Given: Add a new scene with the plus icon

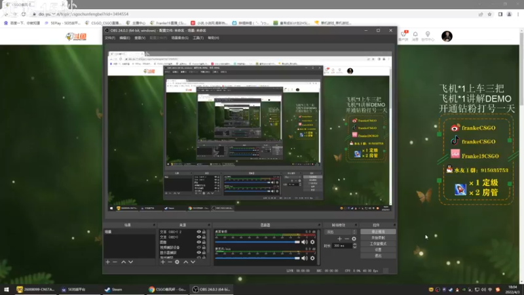Looking at the screenshot, I should (107, 262).
